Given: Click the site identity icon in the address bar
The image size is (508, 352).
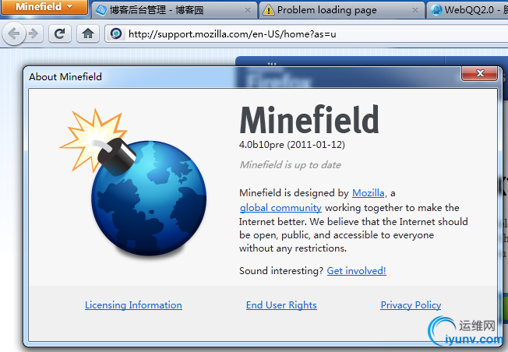Looking at the screenshot, I should tap(116, 33).
